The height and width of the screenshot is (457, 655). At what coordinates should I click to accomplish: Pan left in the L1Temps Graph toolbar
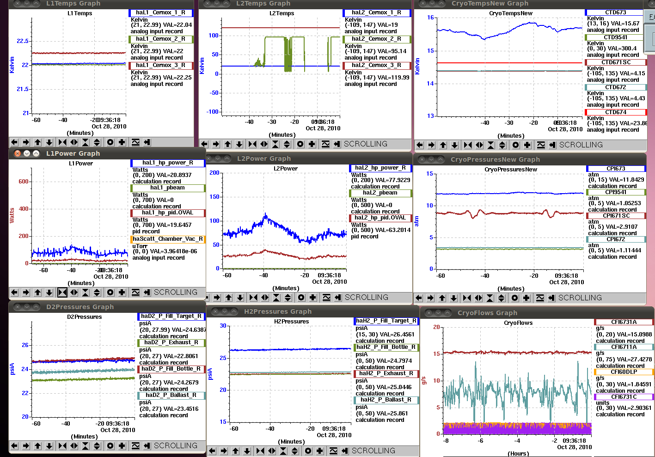[14, 142]
